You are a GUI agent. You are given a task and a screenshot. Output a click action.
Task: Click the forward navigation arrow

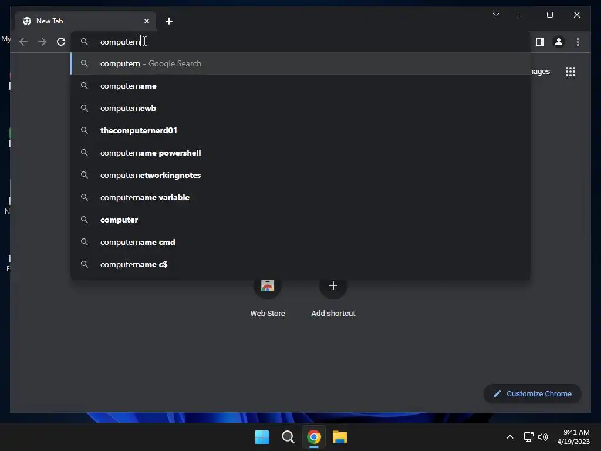[x=42, y=42]
